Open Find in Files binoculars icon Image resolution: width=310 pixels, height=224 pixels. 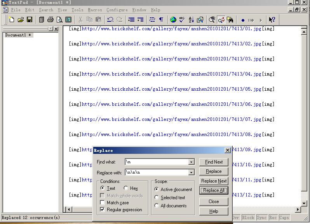pyautogui.click(x=230, y=20)
